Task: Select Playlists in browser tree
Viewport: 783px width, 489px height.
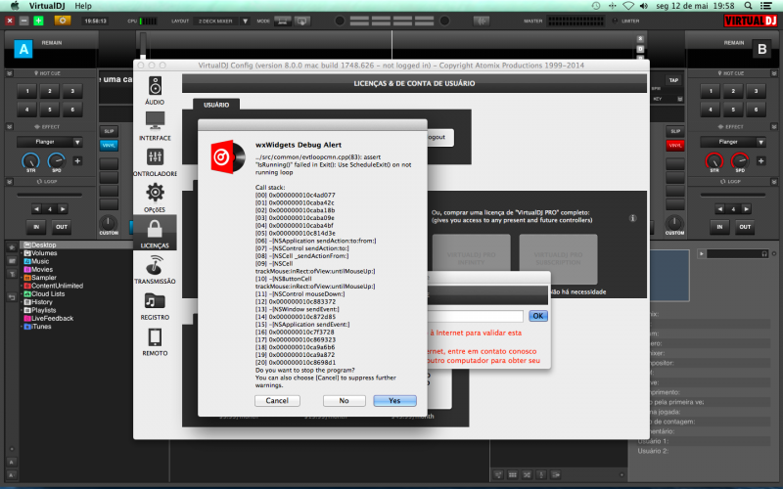Action: click(43, 310)
